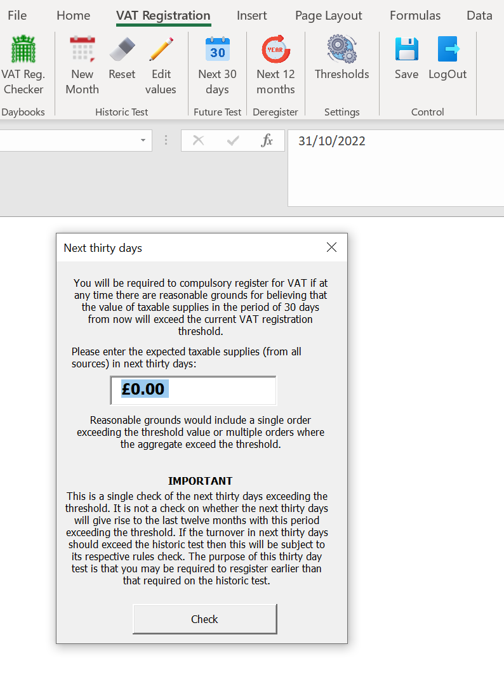
Task: Click the expected taxable supplies £0.00 field
Action: 193,390
